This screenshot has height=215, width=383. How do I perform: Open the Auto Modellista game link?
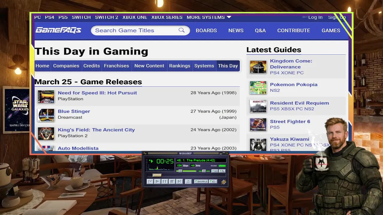click(x=78, y=148)
